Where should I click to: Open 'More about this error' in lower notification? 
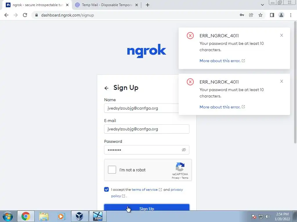[x=222, y=107]
